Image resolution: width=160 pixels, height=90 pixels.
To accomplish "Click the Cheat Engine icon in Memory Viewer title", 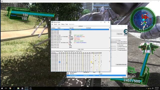I will coord(52,22).
